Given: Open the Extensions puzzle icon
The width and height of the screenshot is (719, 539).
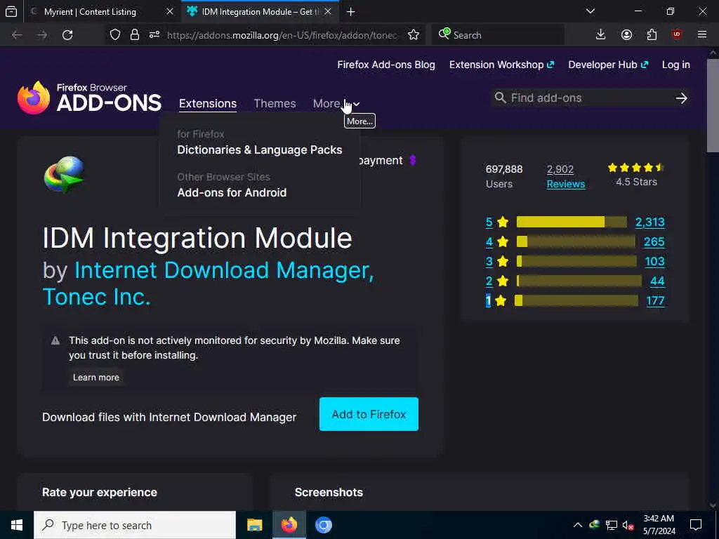Looking at the screenshot, I should (x=652, y=35).
